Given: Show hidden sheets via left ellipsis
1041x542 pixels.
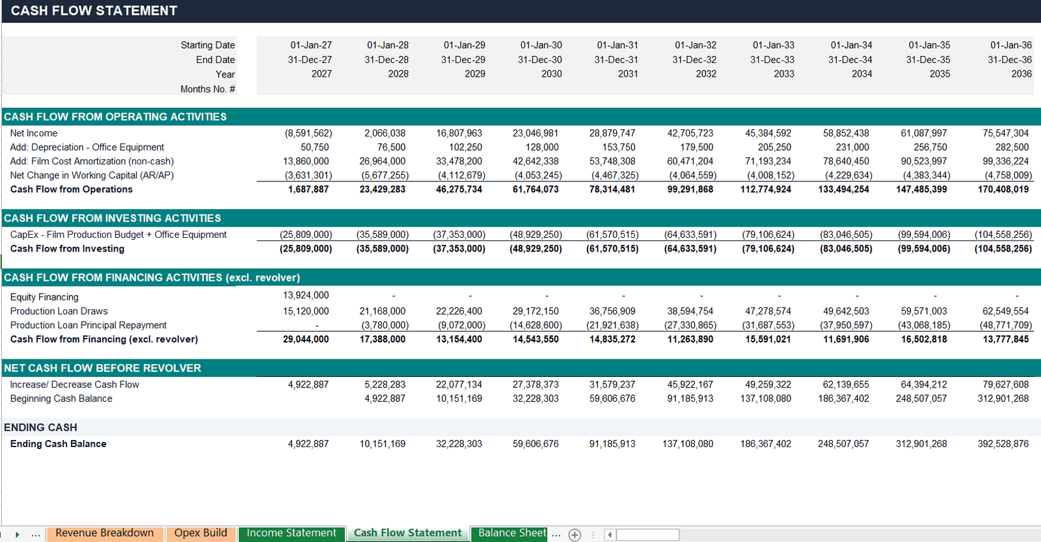Looking at the screenshot, I should (x=36, y=534).
